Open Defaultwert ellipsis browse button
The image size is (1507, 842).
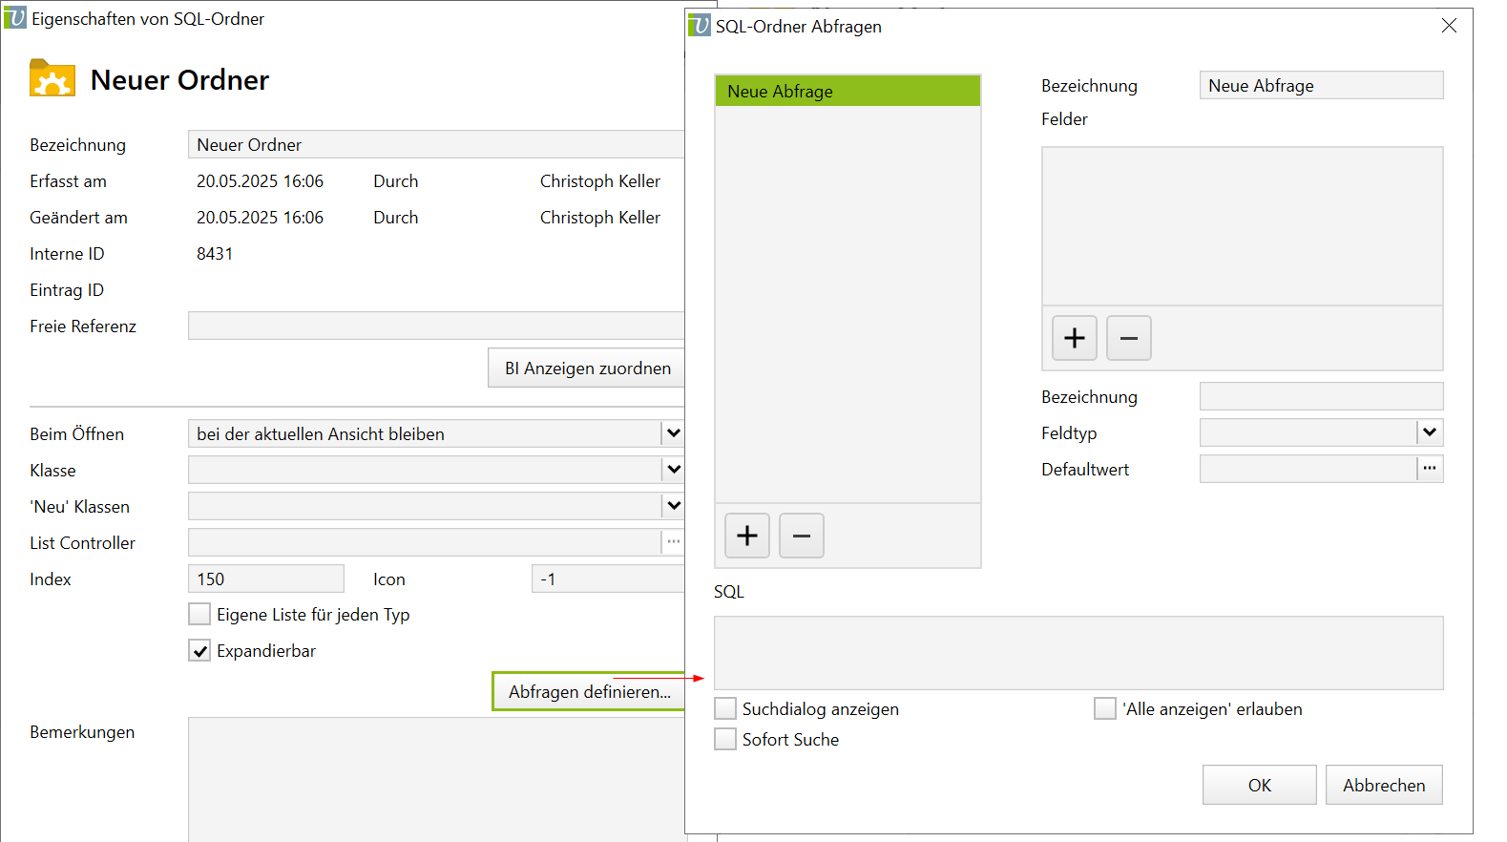(x=1429, y=469)
